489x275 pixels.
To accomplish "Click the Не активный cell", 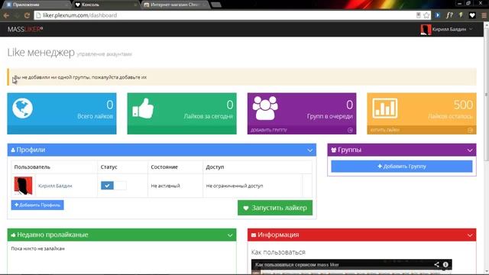I will pos(165,186).
